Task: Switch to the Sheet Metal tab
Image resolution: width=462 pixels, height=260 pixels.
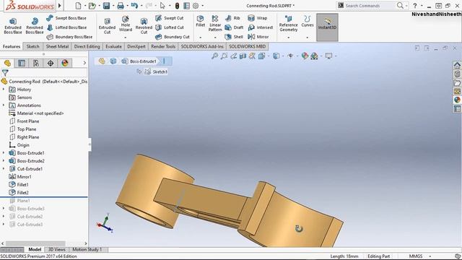Action: point(57,46)
